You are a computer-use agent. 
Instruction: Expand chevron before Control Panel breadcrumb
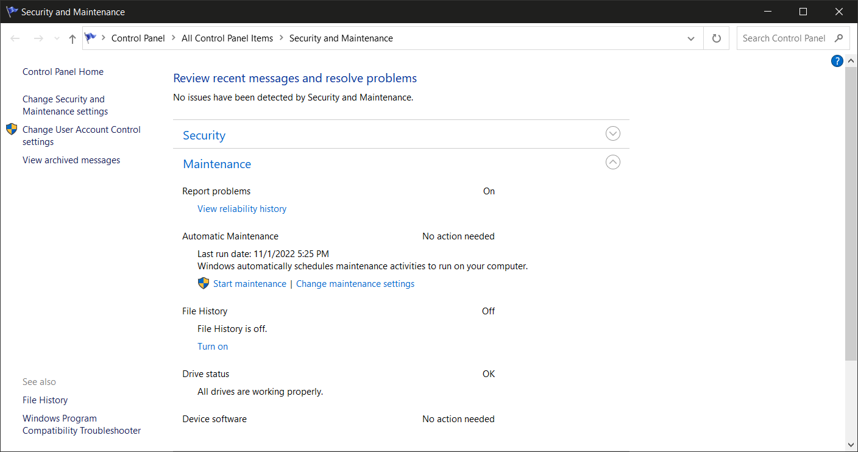104,38
